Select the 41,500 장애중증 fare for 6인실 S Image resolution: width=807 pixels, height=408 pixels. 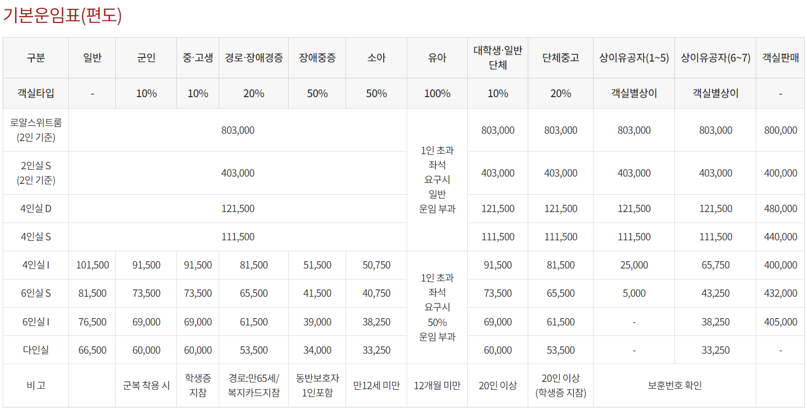pos(317,293)
